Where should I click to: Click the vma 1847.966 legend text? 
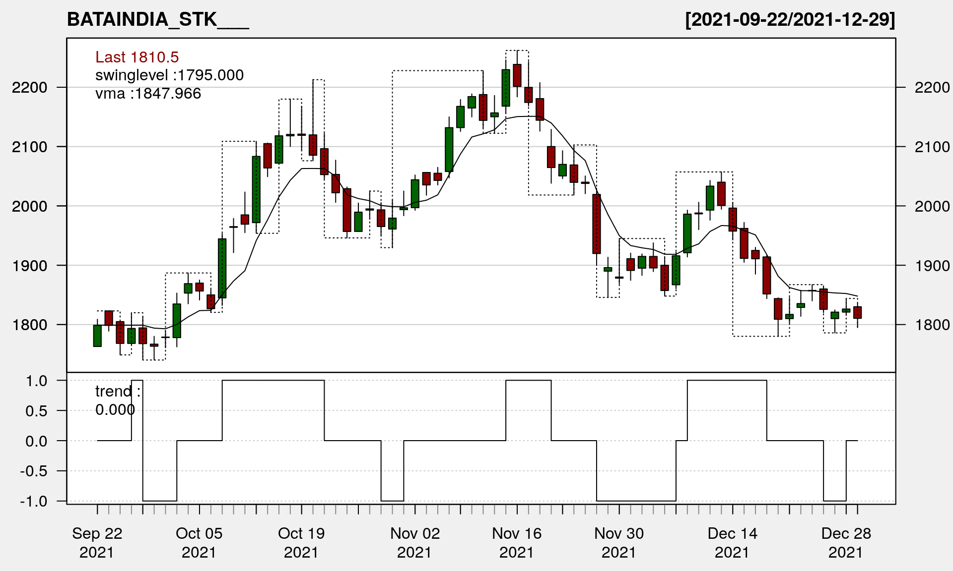tap(148, 94)
